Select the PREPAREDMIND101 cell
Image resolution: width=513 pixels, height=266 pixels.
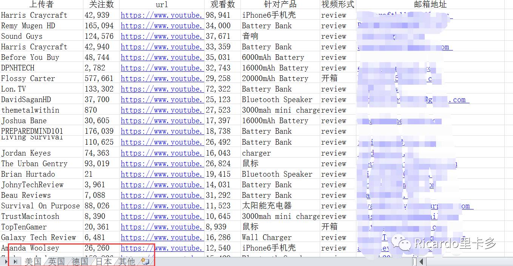coord(42,131)
